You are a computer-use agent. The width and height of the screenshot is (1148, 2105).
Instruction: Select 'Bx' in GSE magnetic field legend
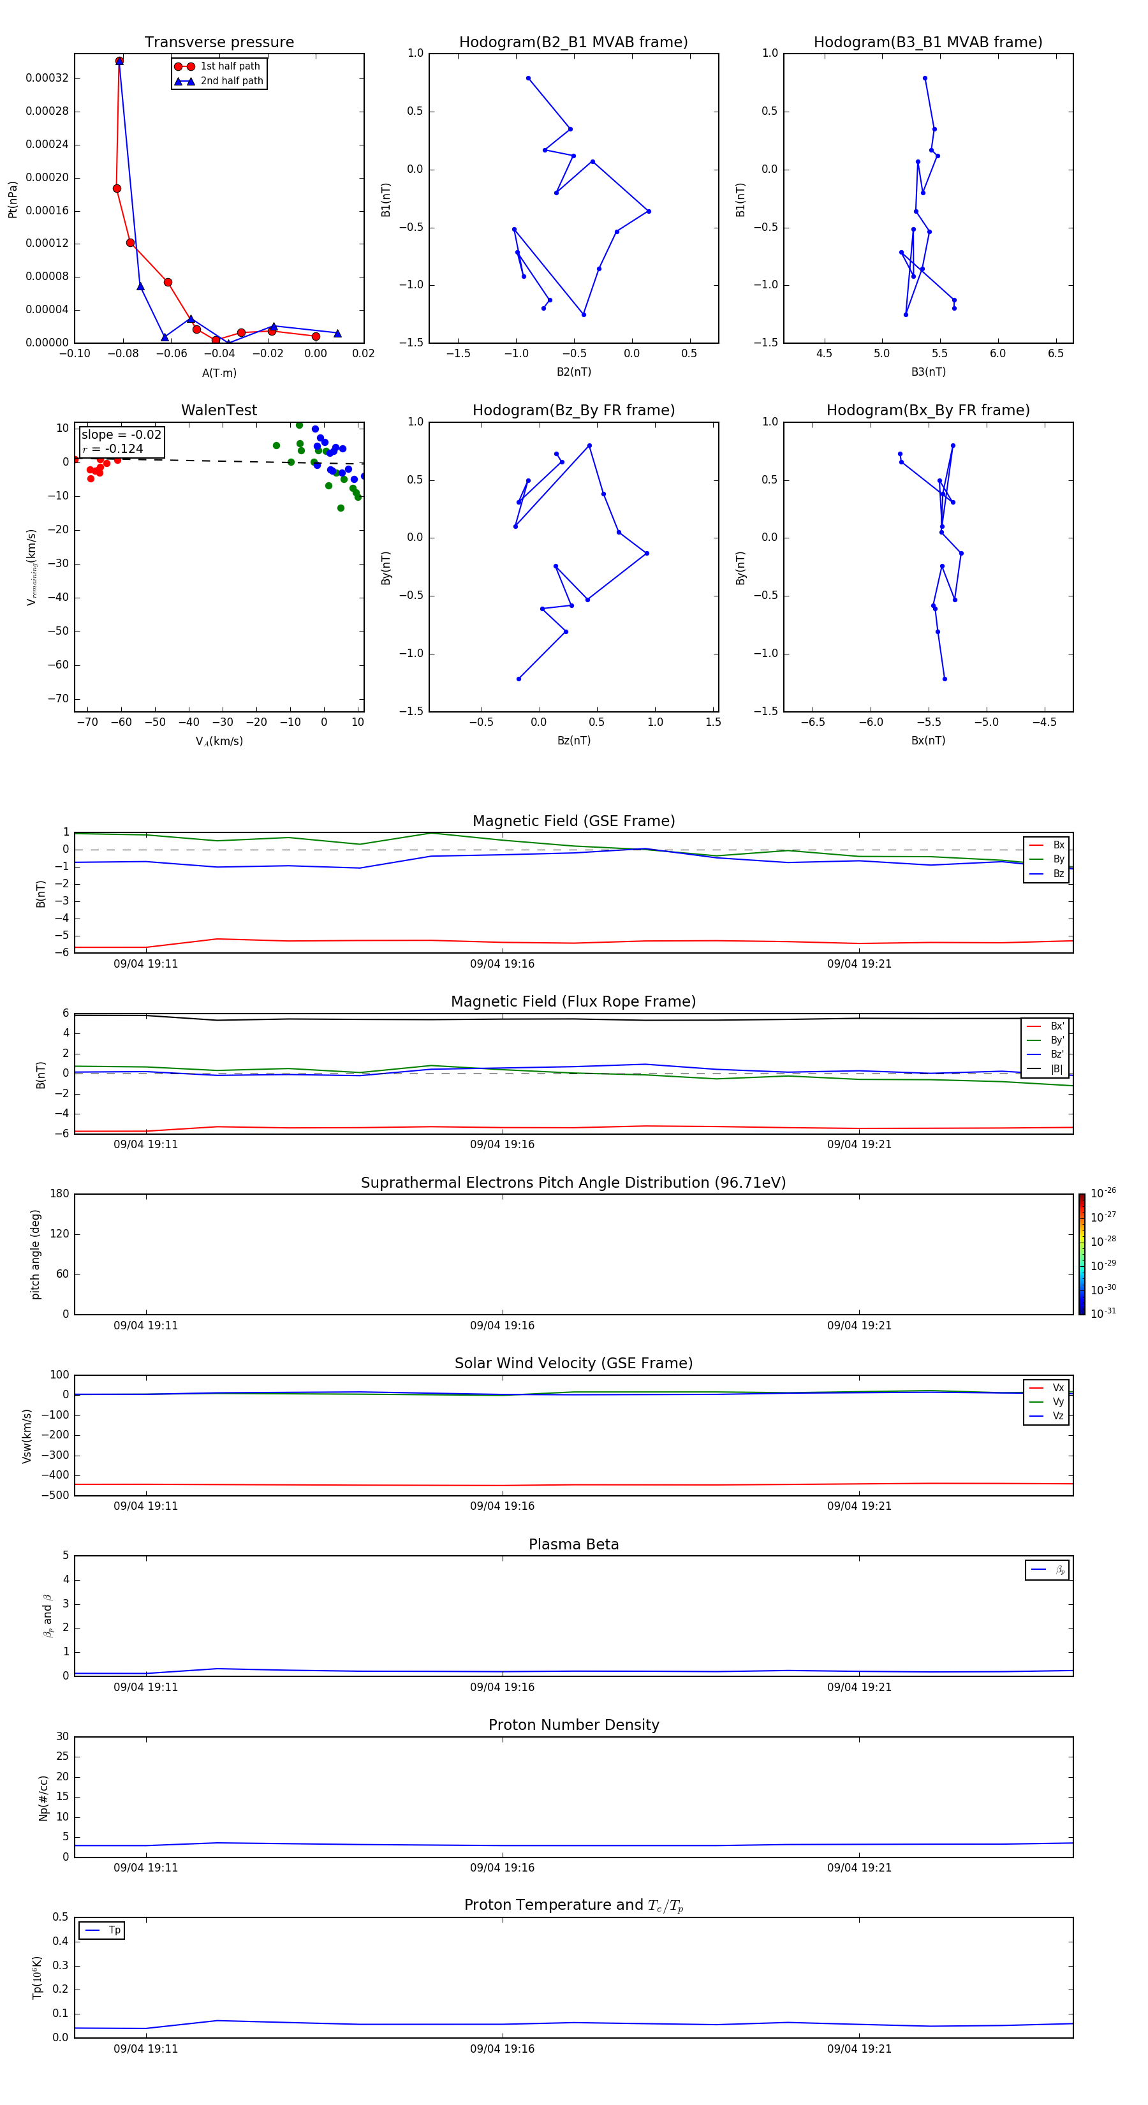coord(1047,845)
